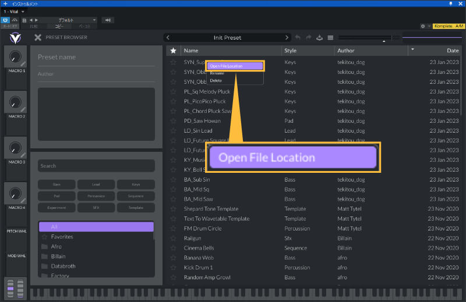Edit the Macro 2 name pencil icon

pyautogui.click(x=23, y=109)
